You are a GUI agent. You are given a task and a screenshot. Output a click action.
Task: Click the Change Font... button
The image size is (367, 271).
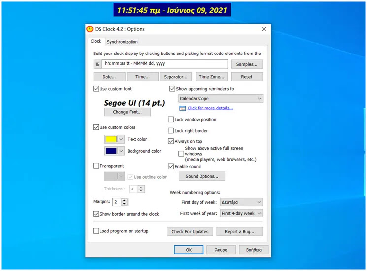point(127,112)
